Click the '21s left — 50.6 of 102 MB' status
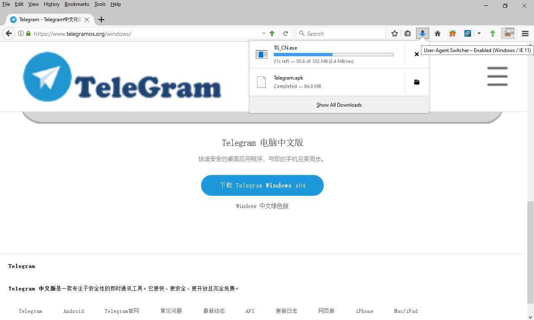This screenshot has height=320, width=534. click(x=314, y=61)
